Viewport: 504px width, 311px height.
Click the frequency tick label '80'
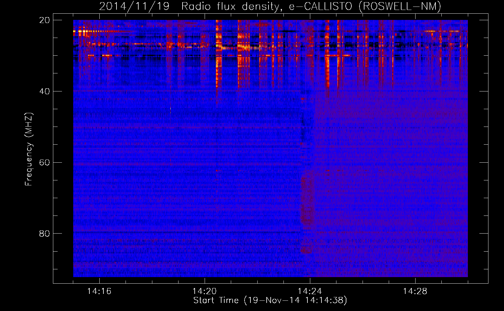click(45, 234)
